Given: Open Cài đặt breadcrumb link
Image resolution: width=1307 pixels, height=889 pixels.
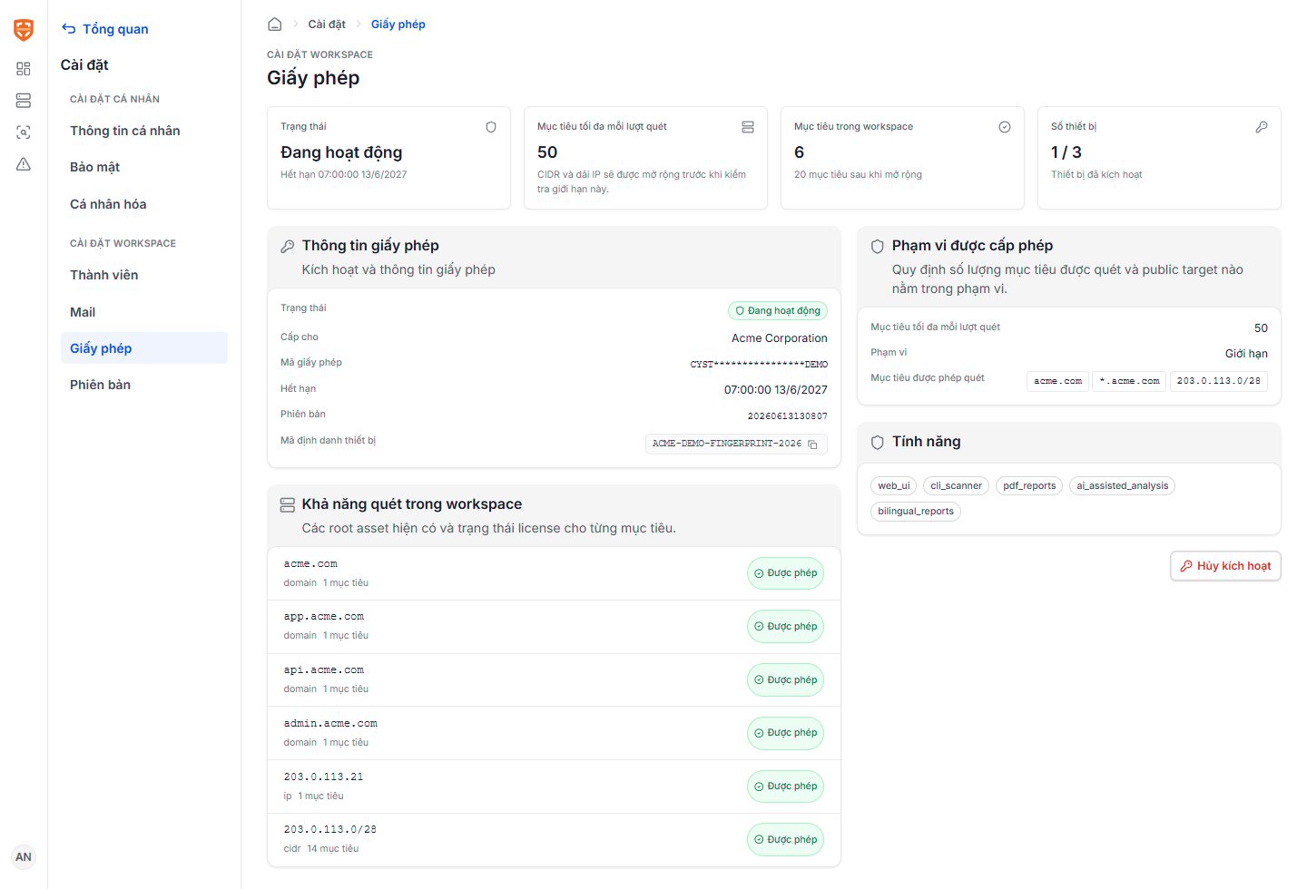Looking at the screenshot, I should coord(327,24).
